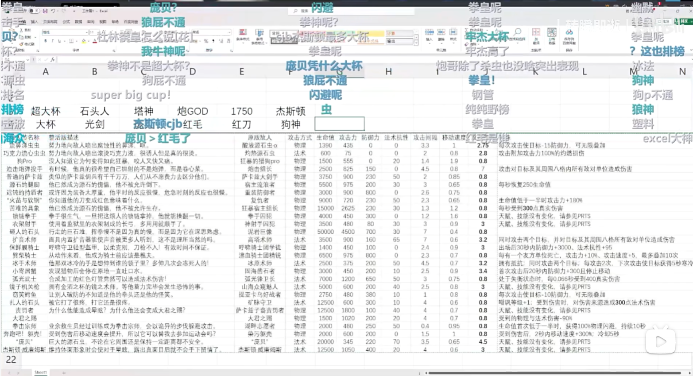Open the 审阅 ribbon tab
693x376 pixels.
pos(90,22)
